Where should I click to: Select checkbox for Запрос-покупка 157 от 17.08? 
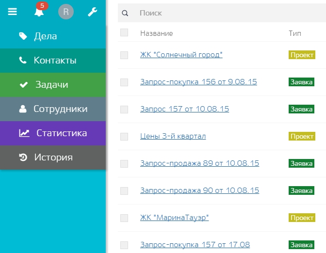pos(124,245)
